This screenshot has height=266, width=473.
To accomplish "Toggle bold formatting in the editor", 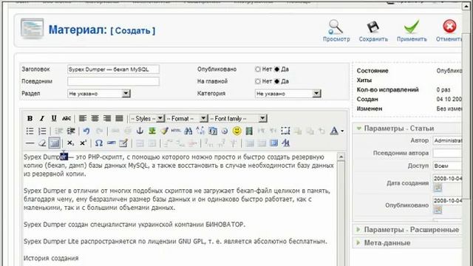I will pos(30,118).
